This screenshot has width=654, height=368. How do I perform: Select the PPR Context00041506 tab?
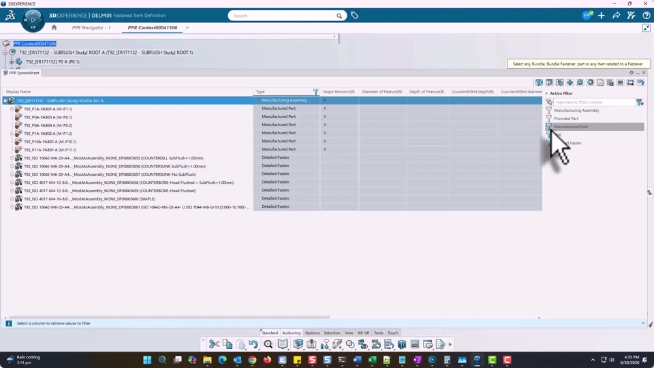pos(152,27)
